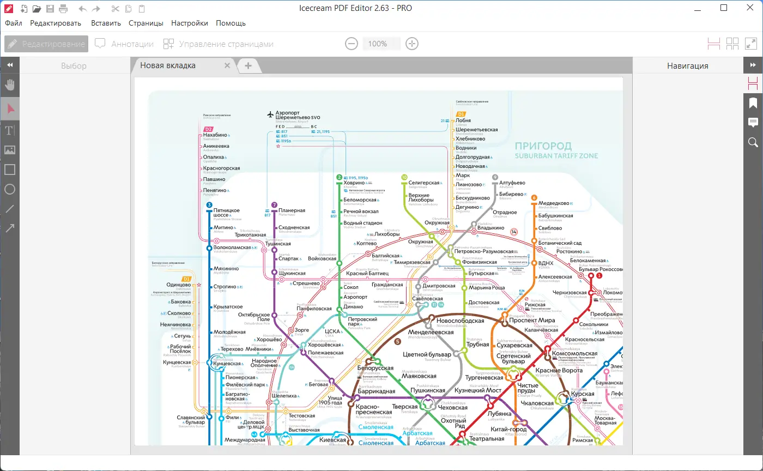Select the Hand pan tool
The width and height of the screenshot is (763, 471).
(x=10, y=84)
